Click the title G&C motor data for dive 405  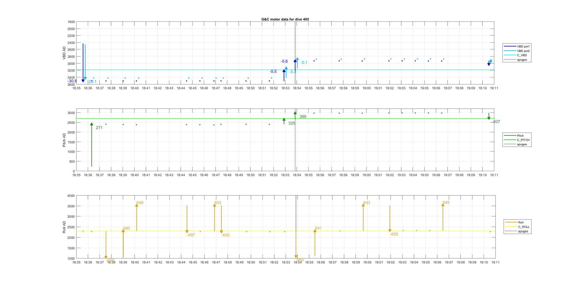tap(285, 19)
